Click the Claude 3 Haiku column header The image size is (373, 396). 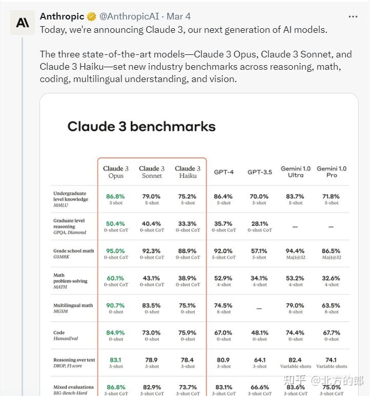188,172
